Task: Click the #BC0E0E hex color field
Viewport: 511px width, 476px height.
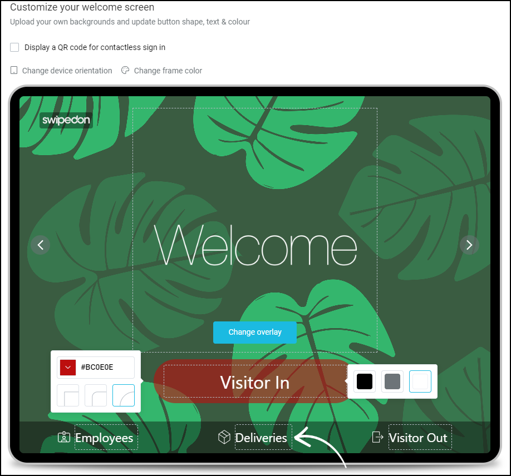Action: (x=97, y=367)
